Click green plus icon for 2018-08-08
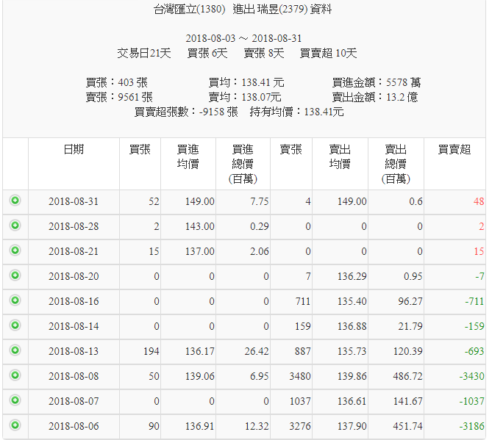Screen dimensions: 492x440 (15, 375)
